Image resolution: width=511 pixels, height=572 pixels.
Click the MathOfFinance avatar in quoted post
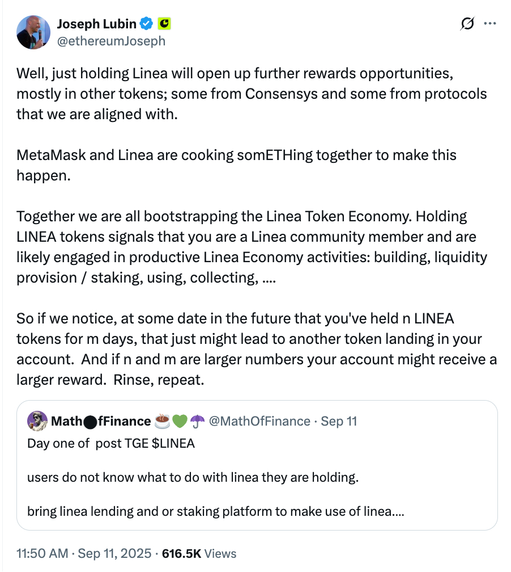tap(37, 420)
